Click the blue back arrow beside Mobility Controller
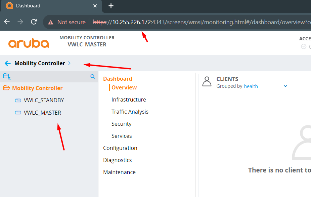This screenshot has width=311, height=197. click(7, 63)
